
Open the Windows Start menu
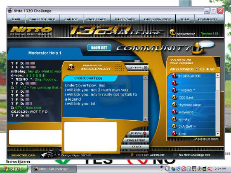[14, 169]
